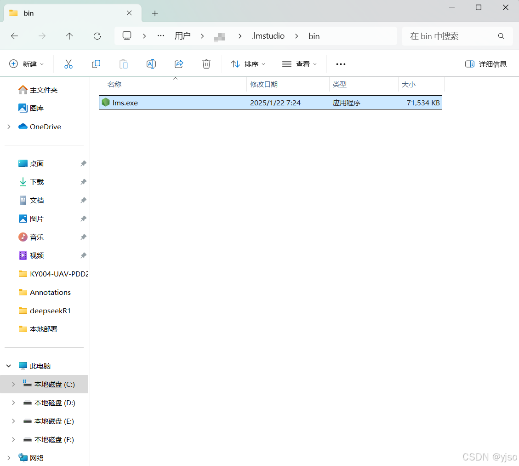Click the lms.exe green application icon
Screen dimensions: 519x466
click(x=106, y=102)
